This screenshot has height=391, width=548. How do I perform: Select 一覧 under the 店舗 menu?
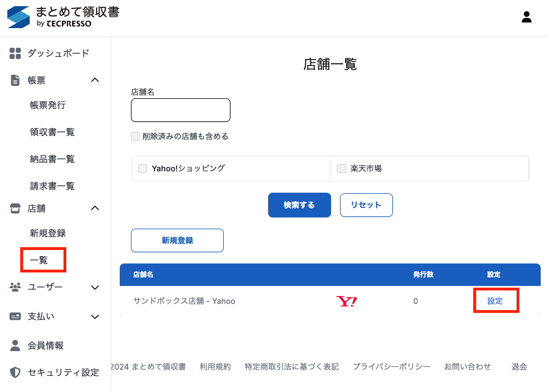[x=39, y=260]
